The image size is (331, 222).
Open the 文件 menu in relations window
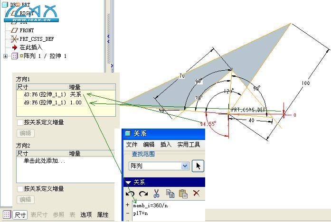(x=132, y=145)
